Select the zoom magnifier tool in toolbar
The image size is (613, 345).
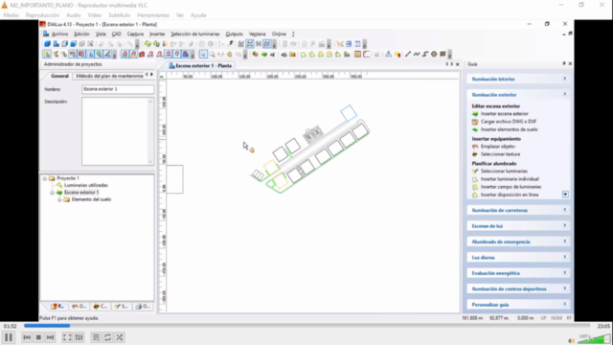pyautogui.click(x=212, y=55)
